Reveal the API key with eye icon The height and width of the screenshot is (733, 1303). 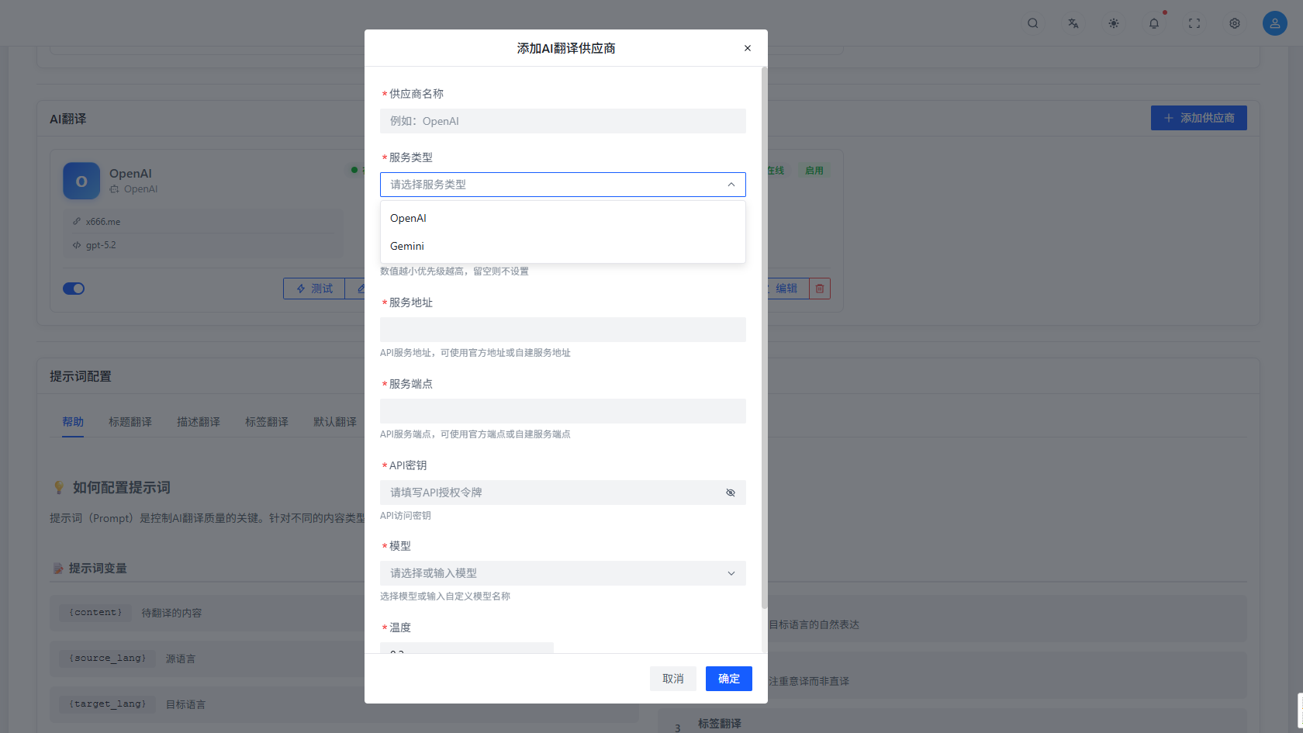(x=730, y=493)
